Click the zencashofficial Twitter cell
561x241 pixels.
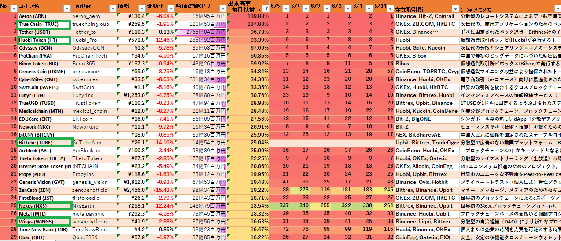94,190
